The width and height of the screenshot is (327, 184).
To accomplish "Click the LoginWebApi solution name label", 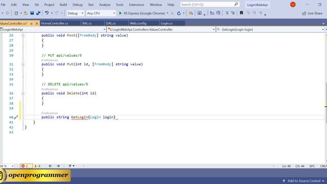I will 258,5.
